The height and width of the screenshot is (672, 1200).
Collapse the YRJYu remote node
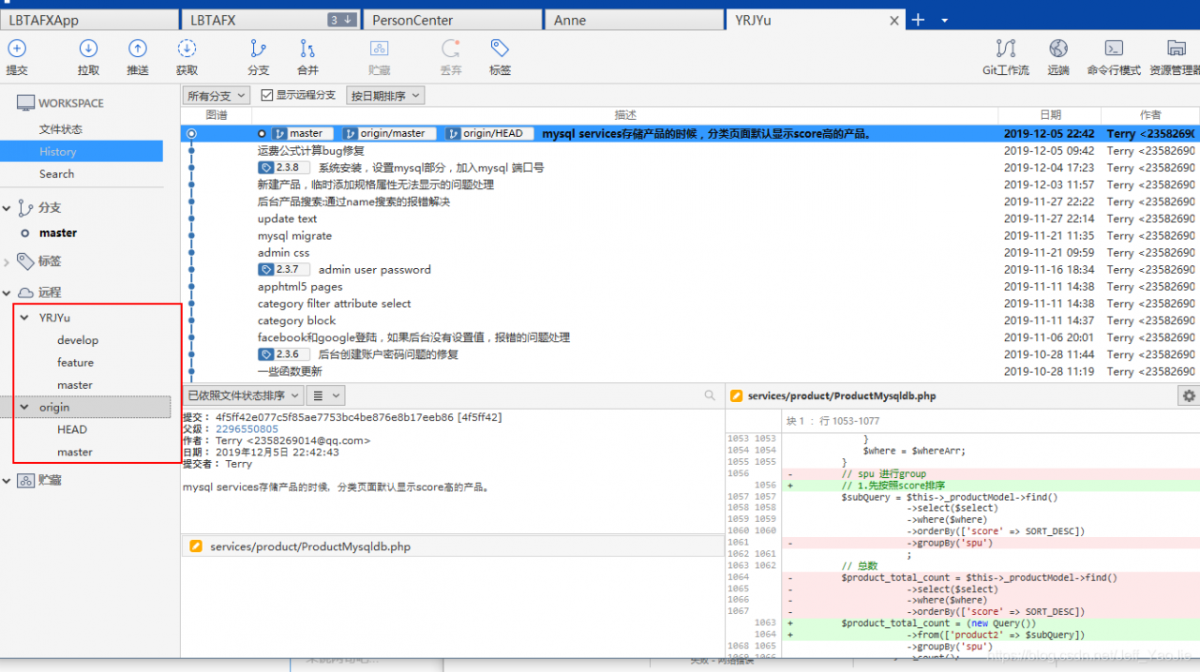25,318
